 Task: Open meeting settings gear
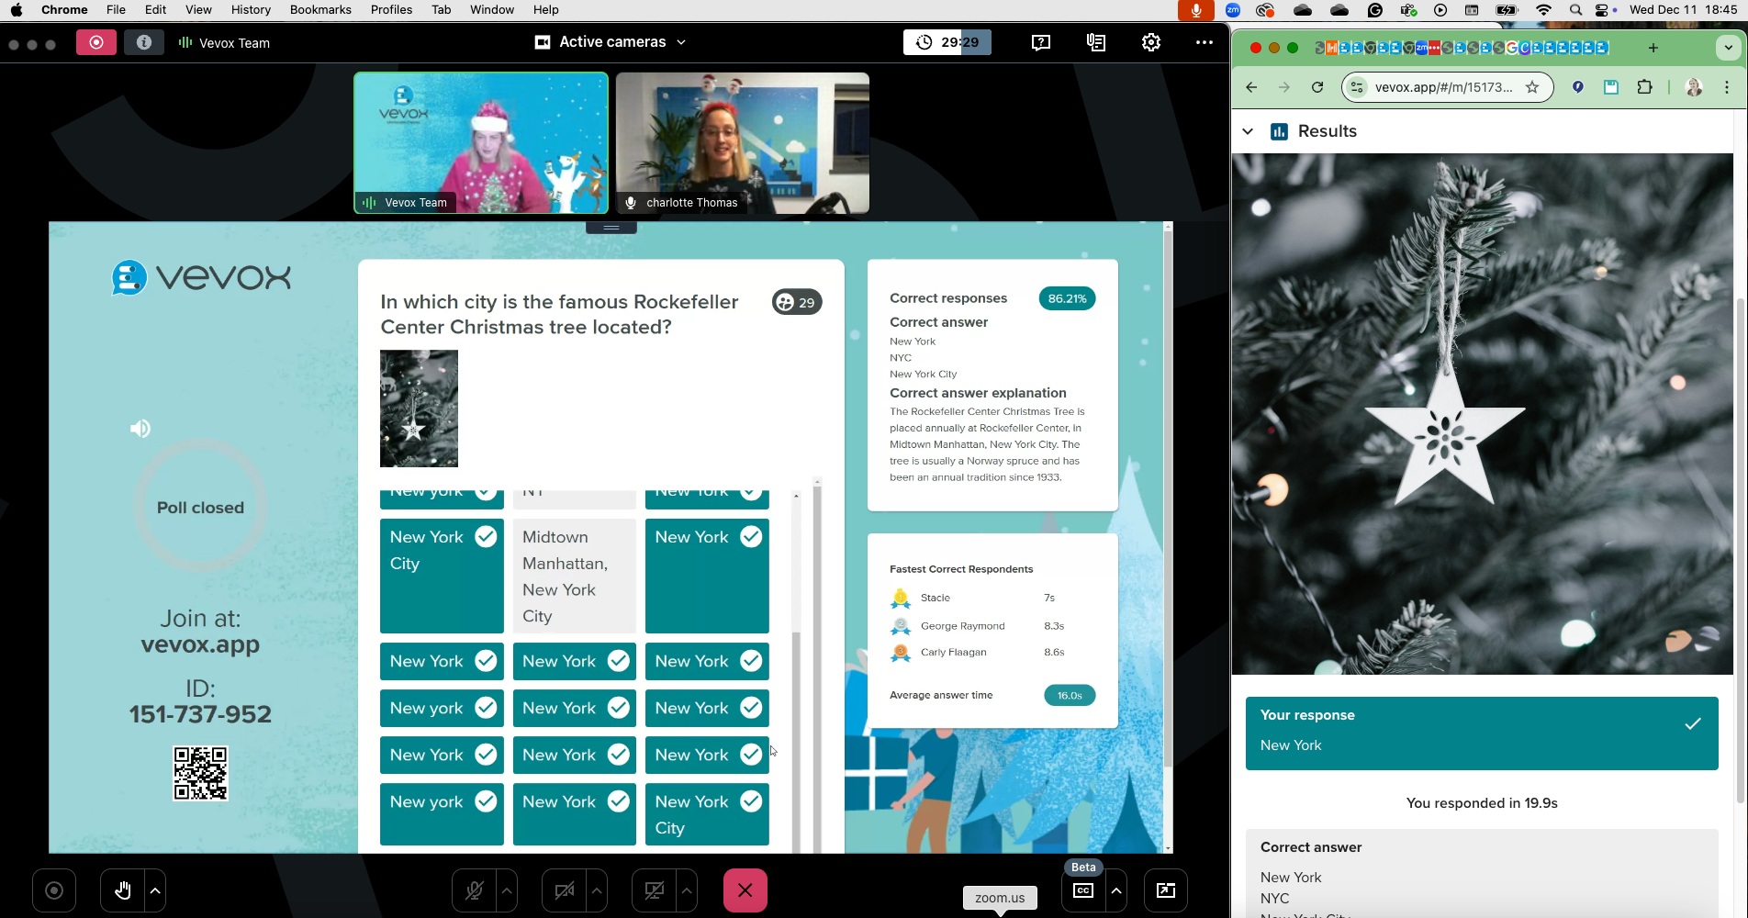pyautogui.click(x=1151, y=42)
